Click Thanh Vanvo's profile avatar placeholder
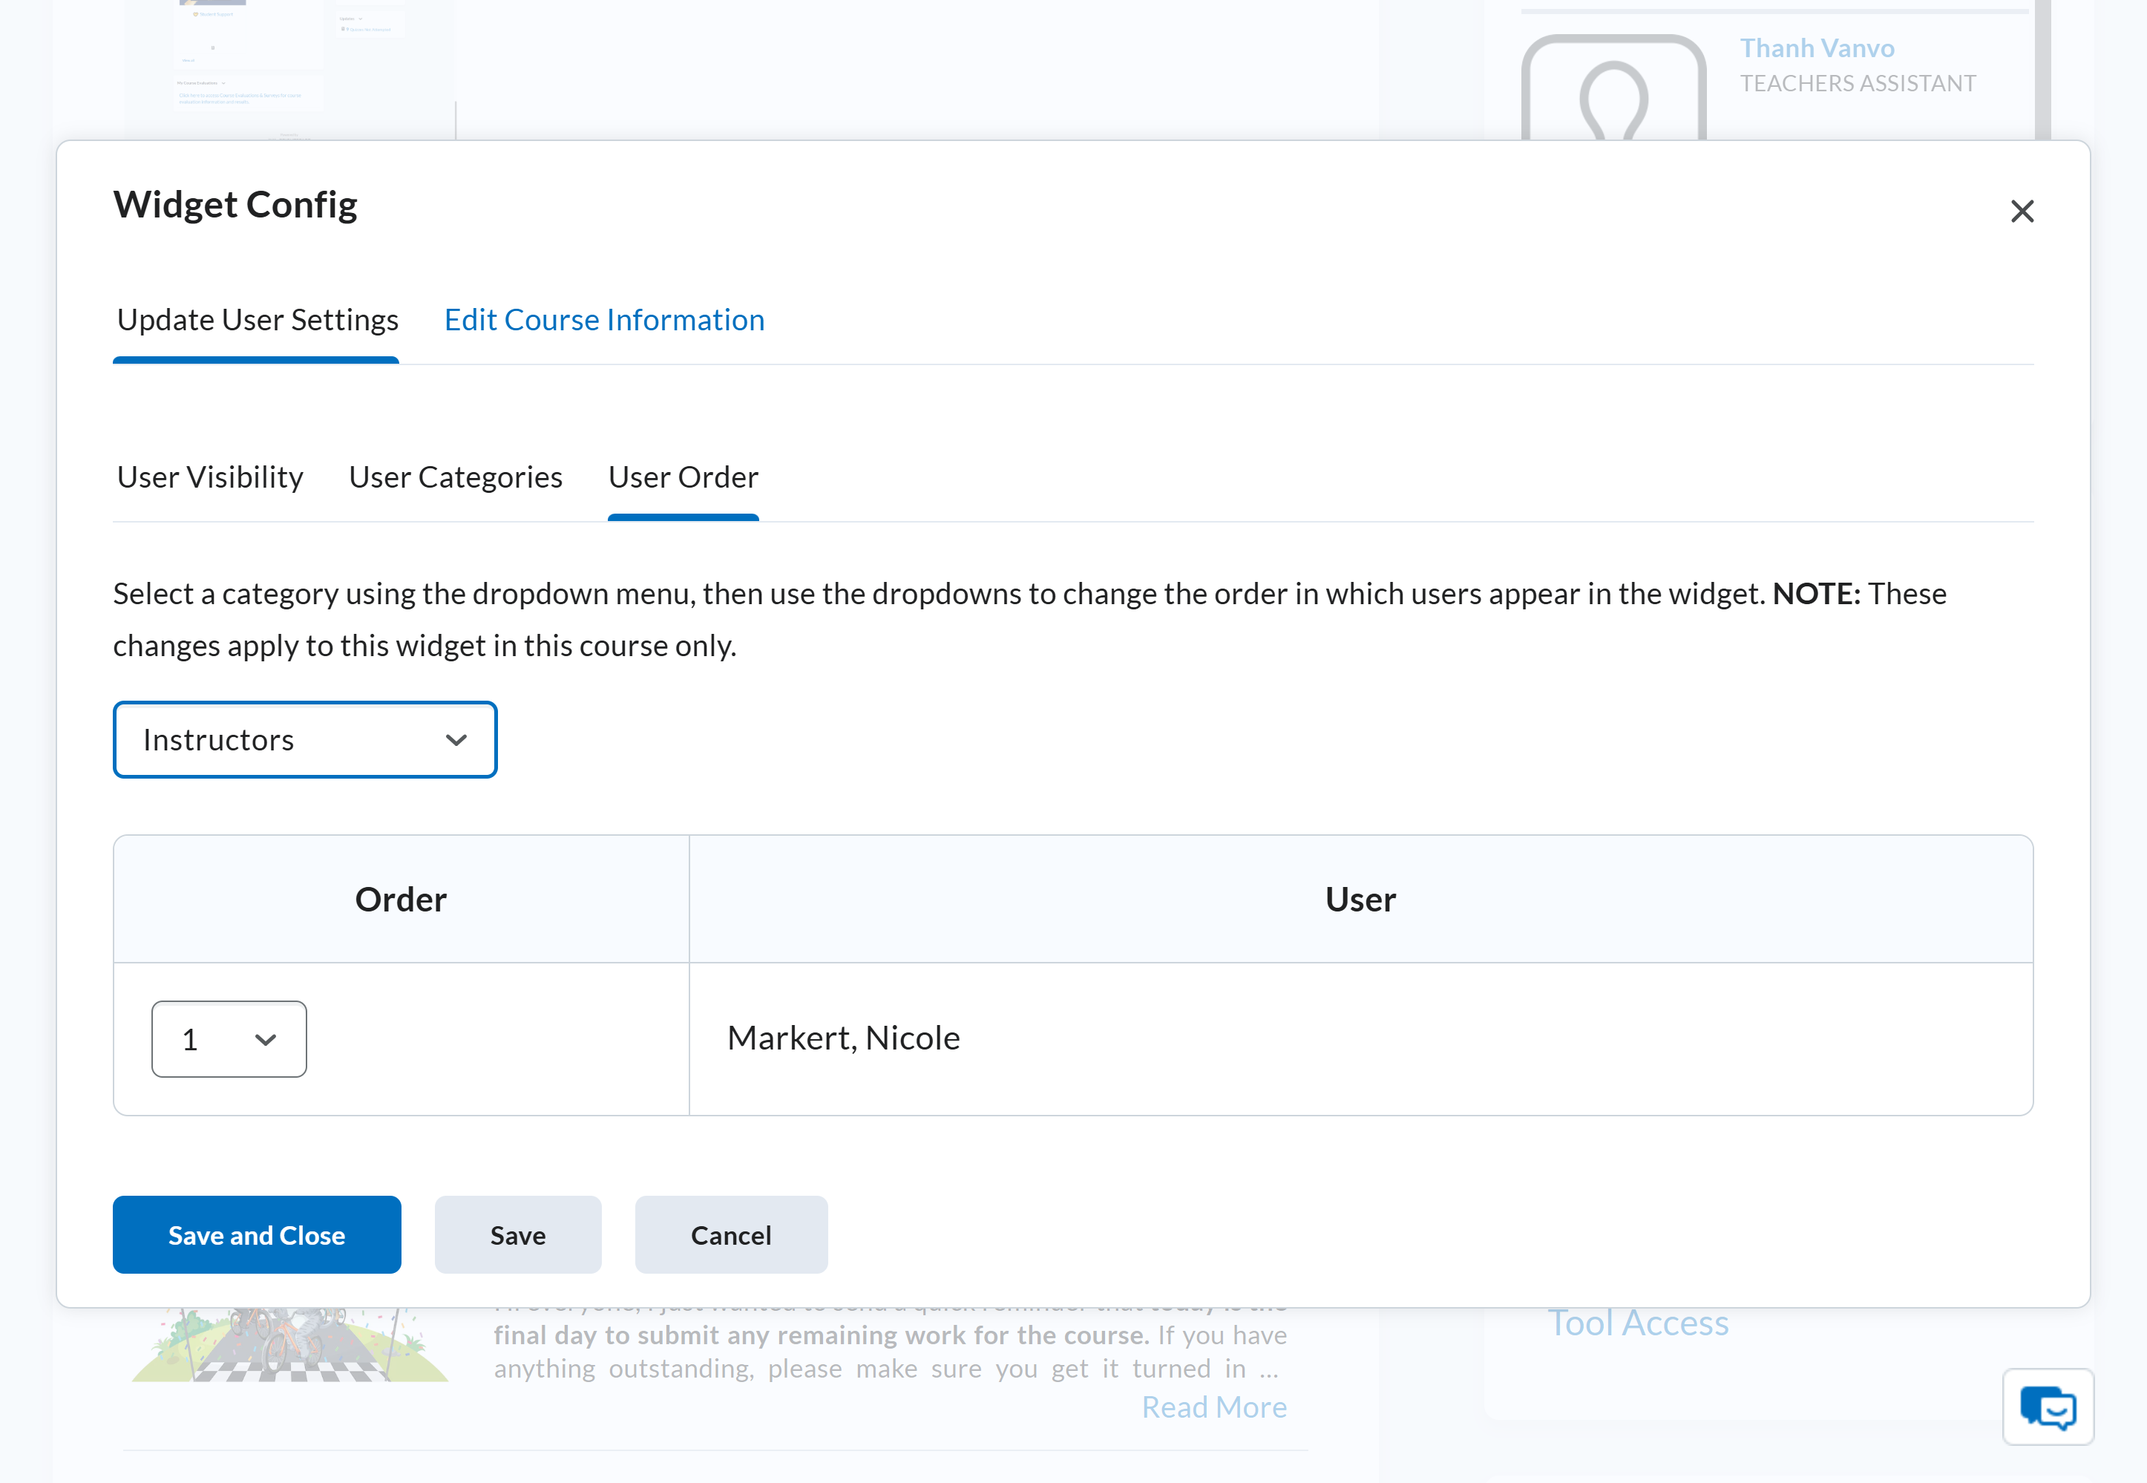 [x=1613, y=88]
